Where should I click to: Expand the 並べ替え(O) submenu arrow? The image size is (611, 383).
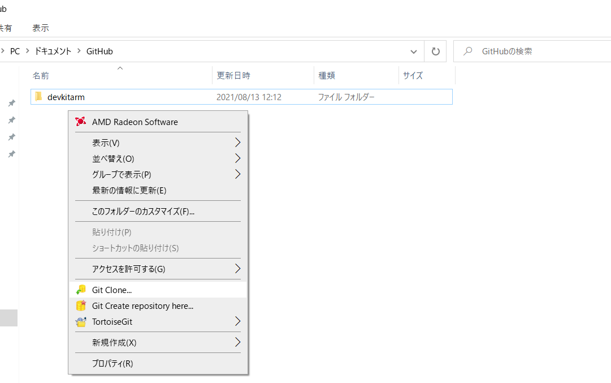tap(238, 158)
